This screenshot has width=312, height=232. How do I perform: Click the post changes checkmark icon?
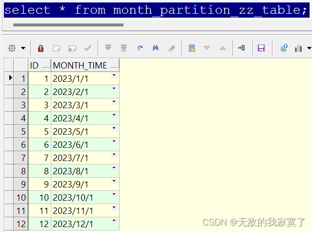coord(88,48)
